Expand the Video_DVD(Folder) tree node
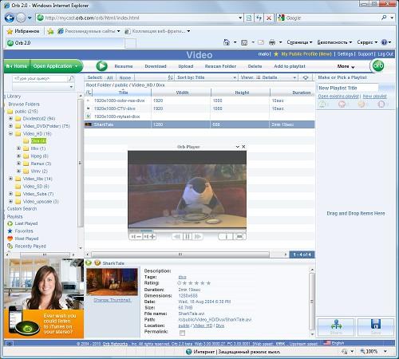This screenshot has height=359, width=399. point(10,126)
